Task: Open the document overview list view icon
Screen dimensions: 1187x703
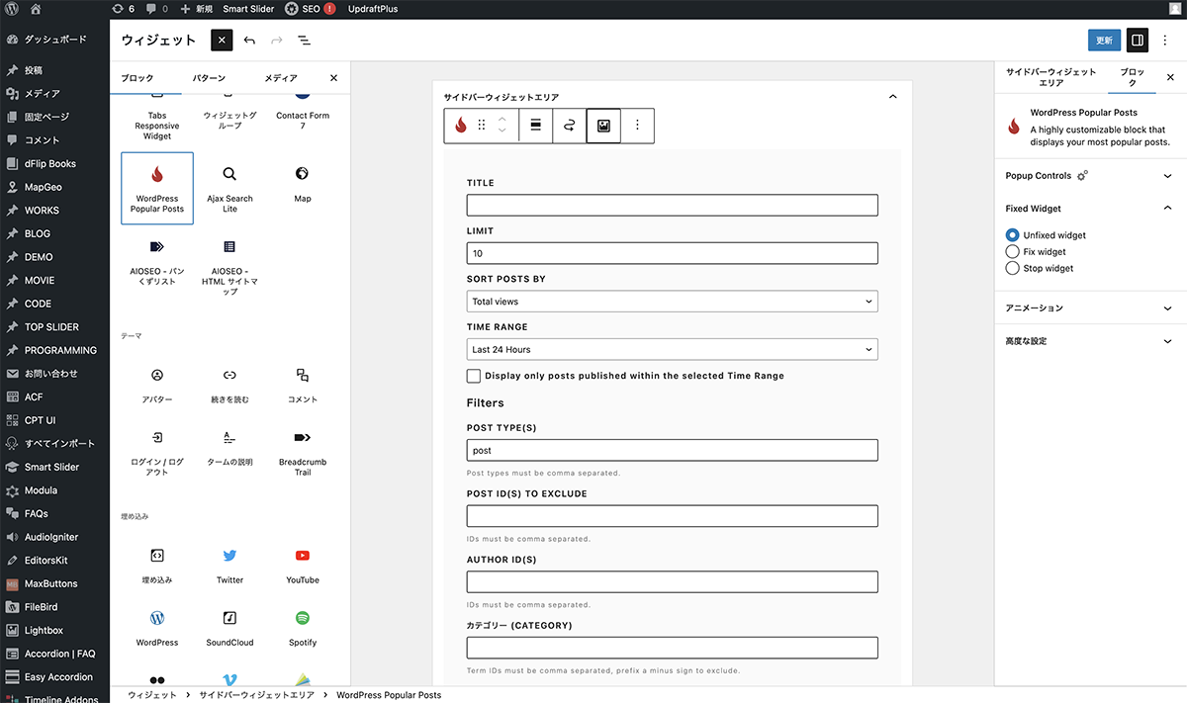Action: tap(304, 41)
